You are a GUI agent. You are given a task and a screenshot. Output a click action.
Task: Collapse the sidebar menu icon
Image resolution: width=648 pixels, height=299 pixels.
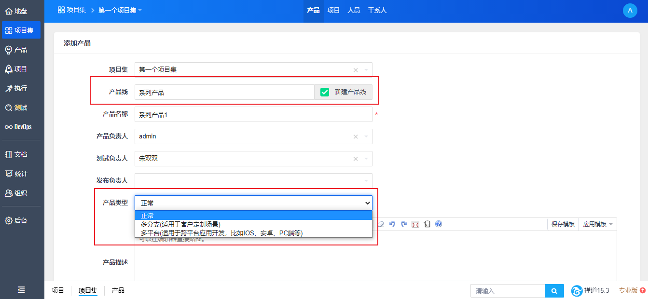21,290
